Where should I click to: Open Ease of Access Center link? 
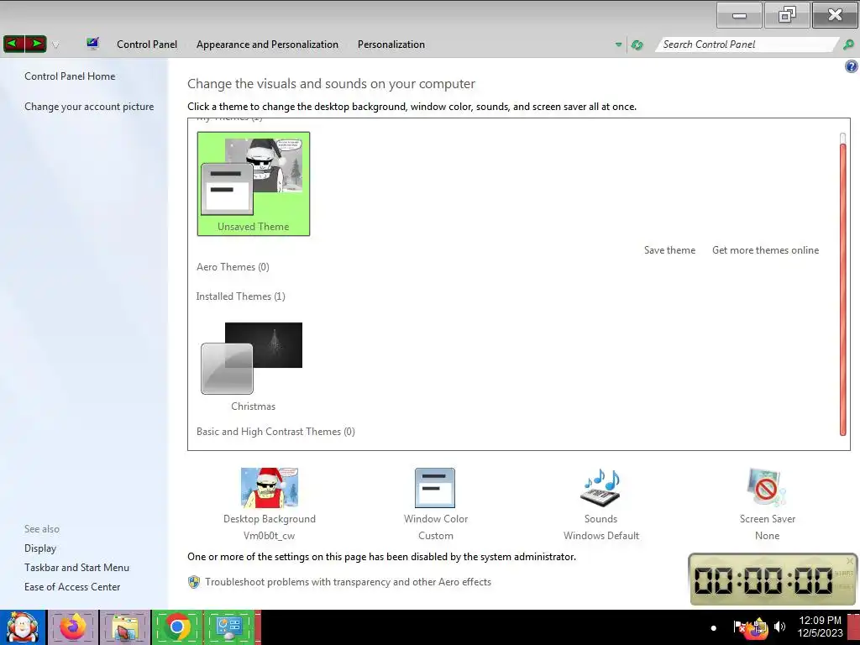point(72,587)
